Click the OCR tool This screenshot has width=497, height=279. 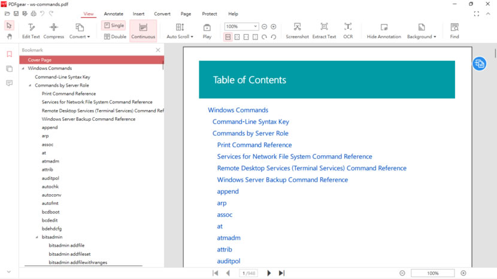tap(348, 31)
